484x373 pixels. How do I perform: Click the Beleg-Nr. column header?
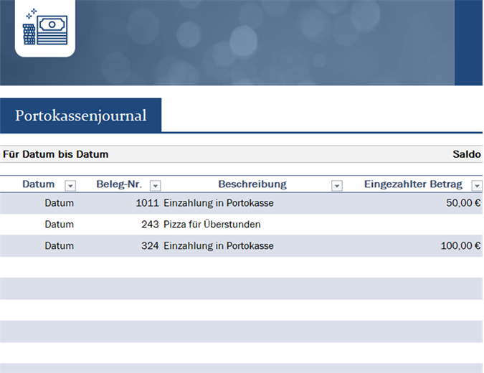pos(119,184)
